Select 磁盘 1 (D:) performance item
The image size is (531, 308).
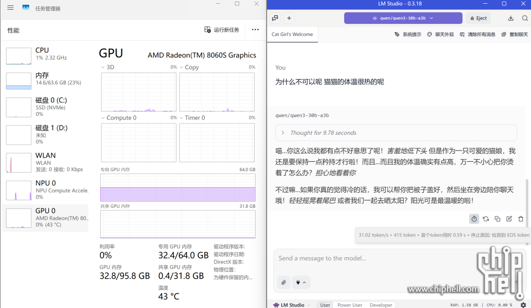46,134
